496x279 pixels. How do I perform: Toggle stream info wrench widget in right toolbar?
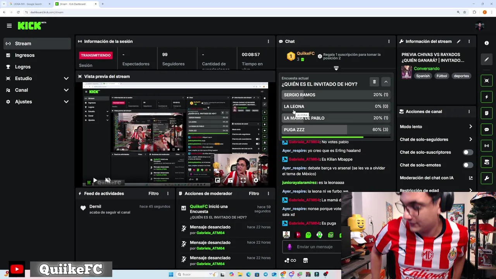(x=487, y=178)
